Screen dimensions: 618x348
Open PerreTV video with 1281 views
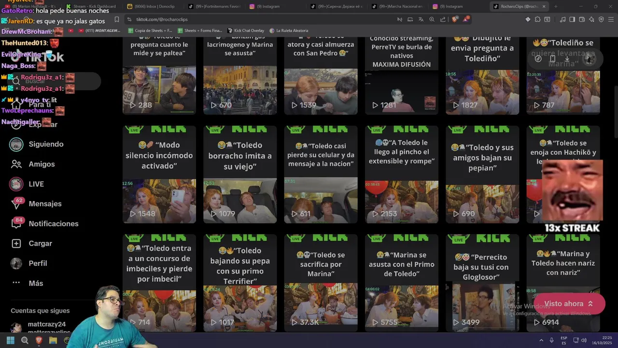pos(402,75)
